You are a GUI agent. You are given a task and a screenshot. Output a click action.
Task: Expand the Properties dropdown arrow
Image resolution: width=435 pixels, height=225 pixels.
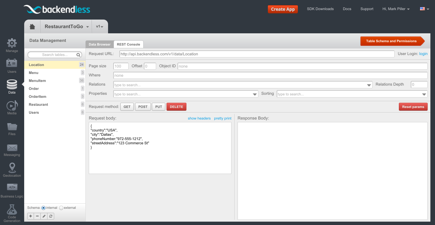pyautogui.click(x=255, y=94)
